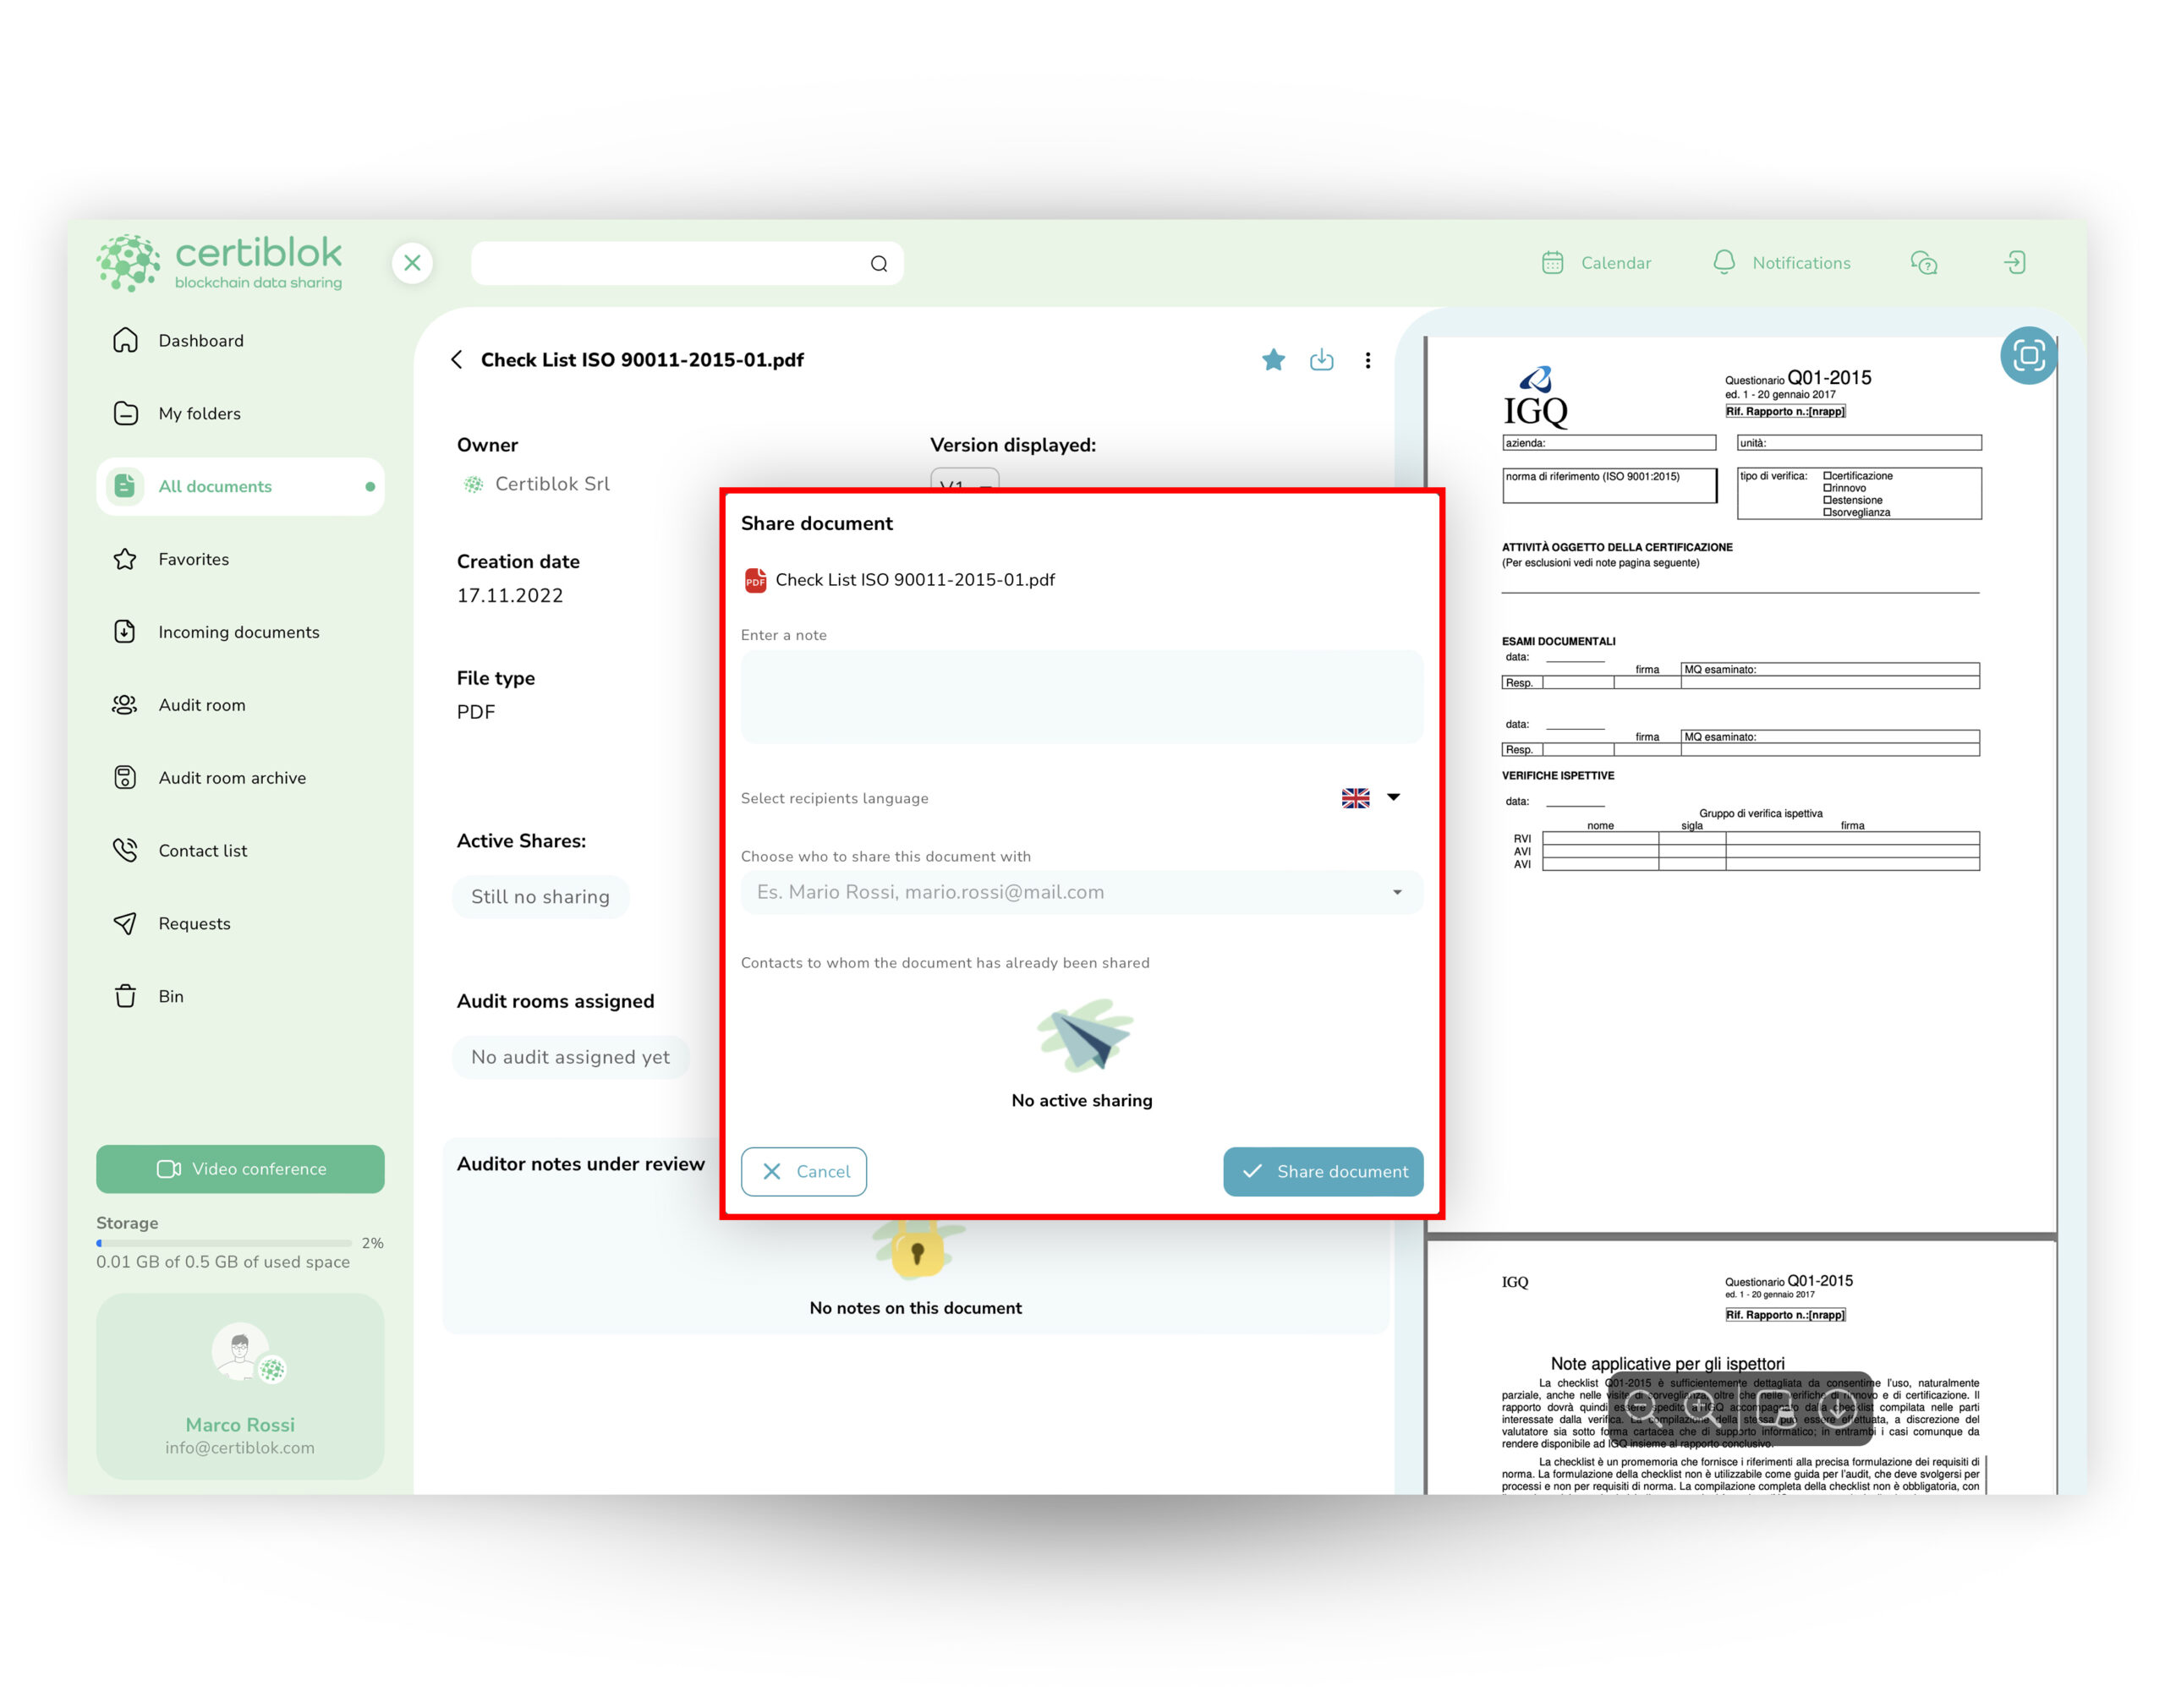Toggle favorite star on document
Image resolution: width=2165 pixels, height=1708 pixels.
pyautogui.click(x=1272, y=359)
